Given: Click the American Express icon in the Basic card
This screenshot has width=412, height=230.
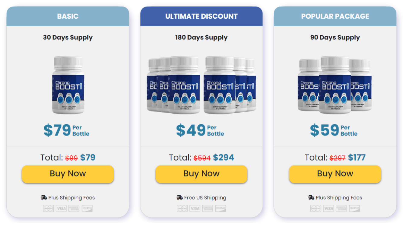Looking at the screenshot, I should [74, 208].
